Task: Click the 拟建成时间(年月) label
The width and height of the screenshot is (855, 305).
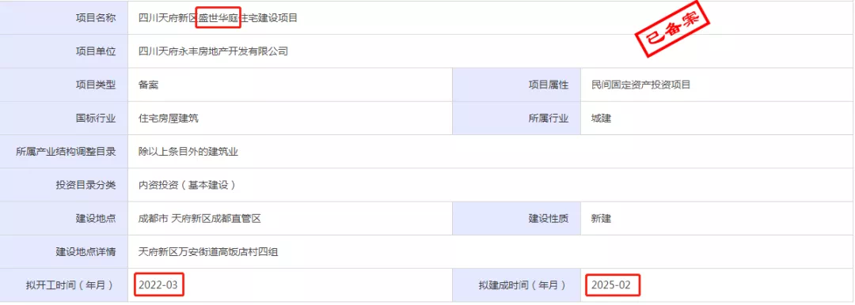Action: [523, 285]
